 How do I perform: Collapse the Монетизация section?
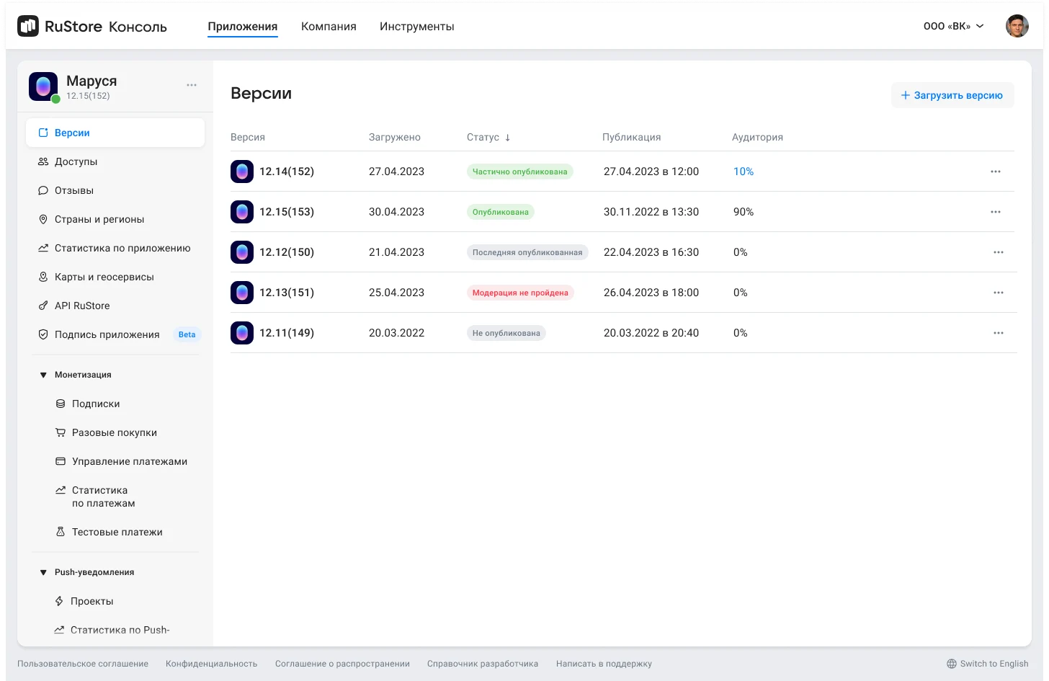coord(43,375)
